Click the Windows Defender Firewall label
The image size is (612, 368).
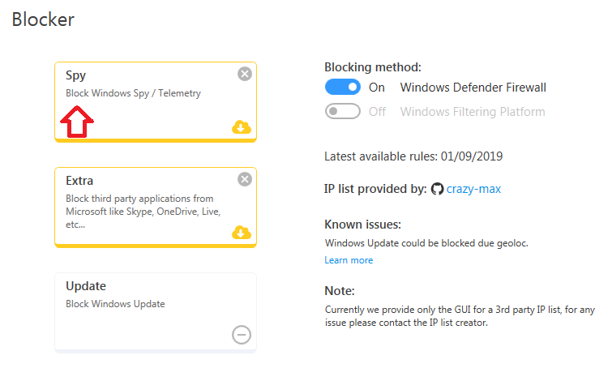tap(473, 88)
